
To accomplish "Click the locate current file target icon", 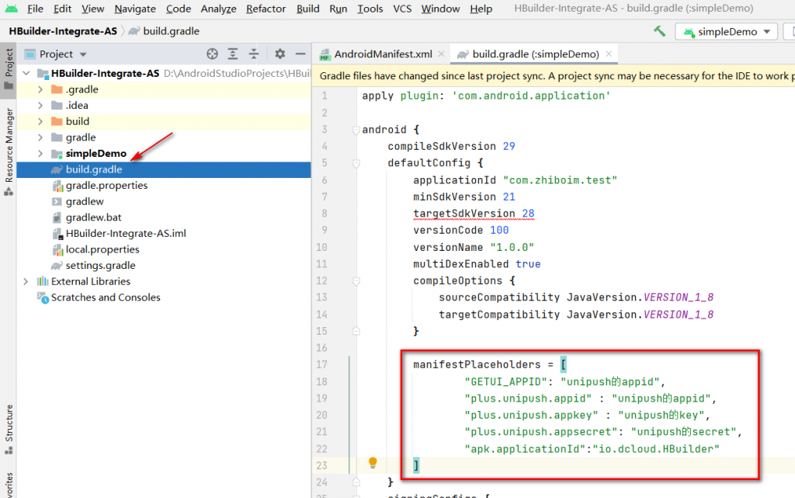I will pos(213,54).
